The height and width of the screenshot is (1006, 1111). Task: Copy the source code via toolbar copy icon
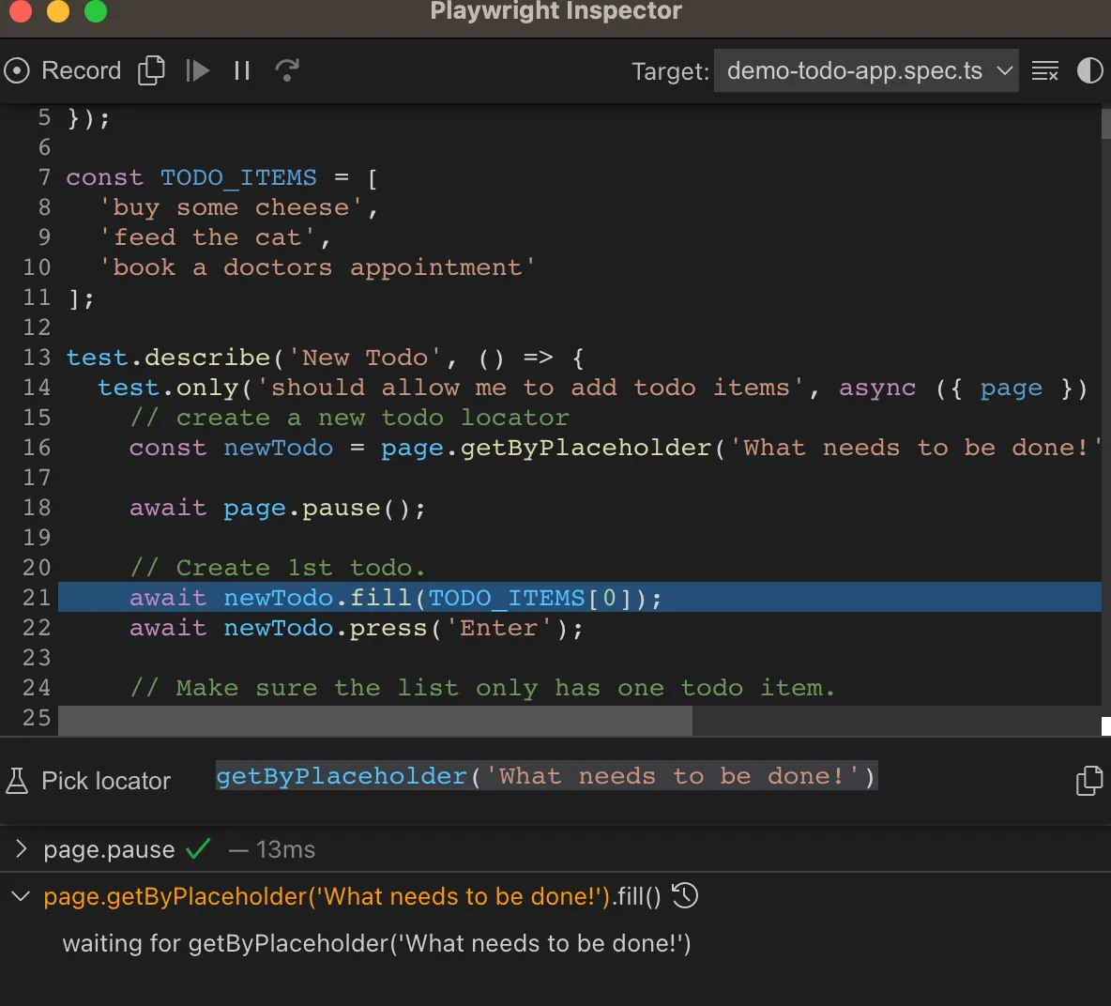tap(151, 70)
